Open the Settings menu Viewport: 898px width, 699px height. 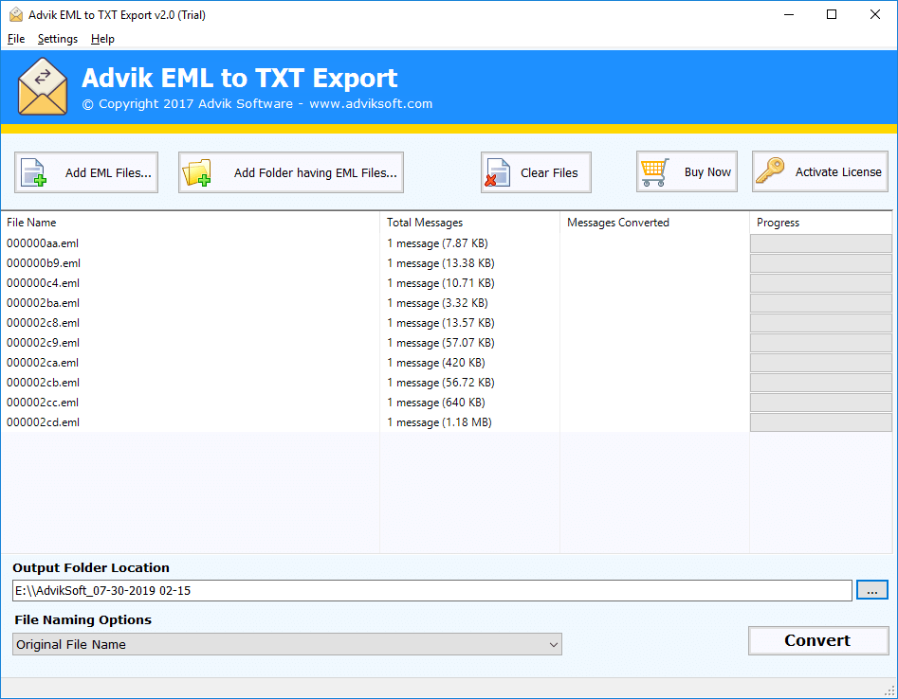57,39
